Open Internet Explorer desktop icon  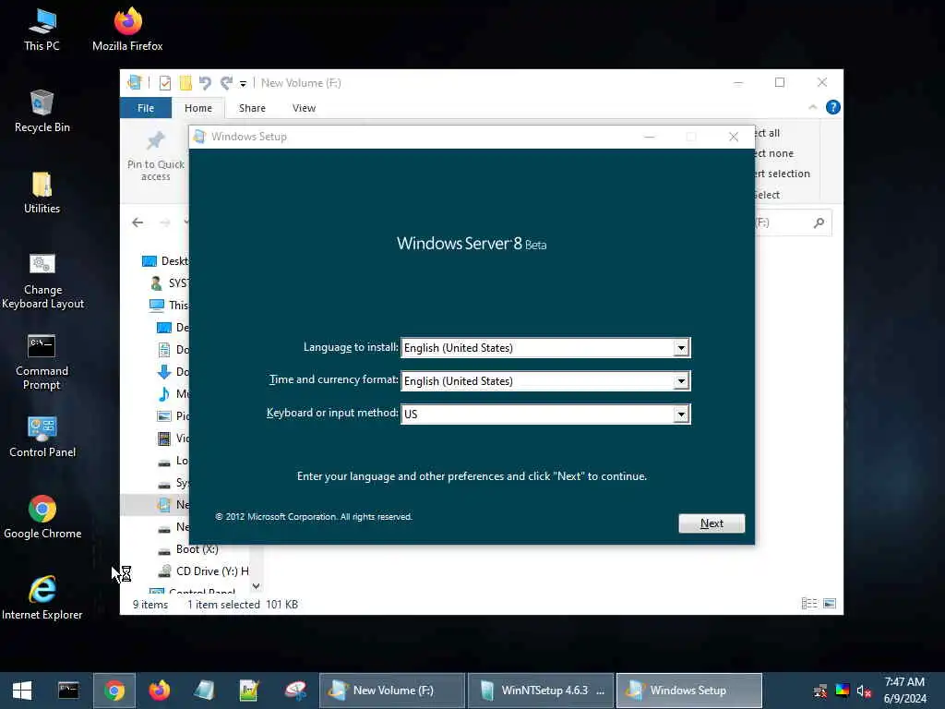(x=42, y=598)
